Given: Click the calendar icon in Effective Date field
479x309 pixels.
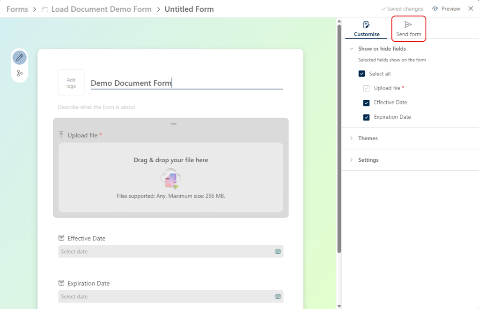Looking at the screenshot, I should (x=278, y=252).
